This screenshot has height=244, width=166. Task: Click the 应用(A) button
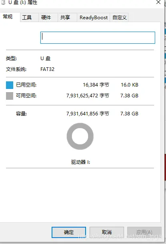(144, 232)
